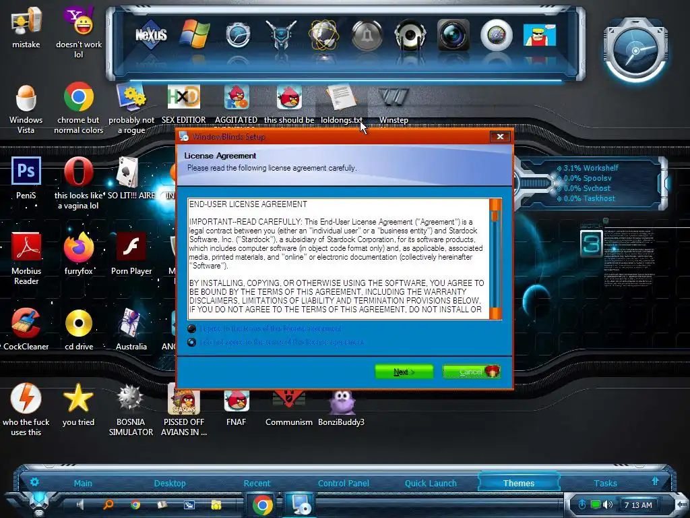The height and width of the screenshot is (518, 690).
Task: Open the 'doesn't work lol' Yahoo icon
Action: [79, 32]
